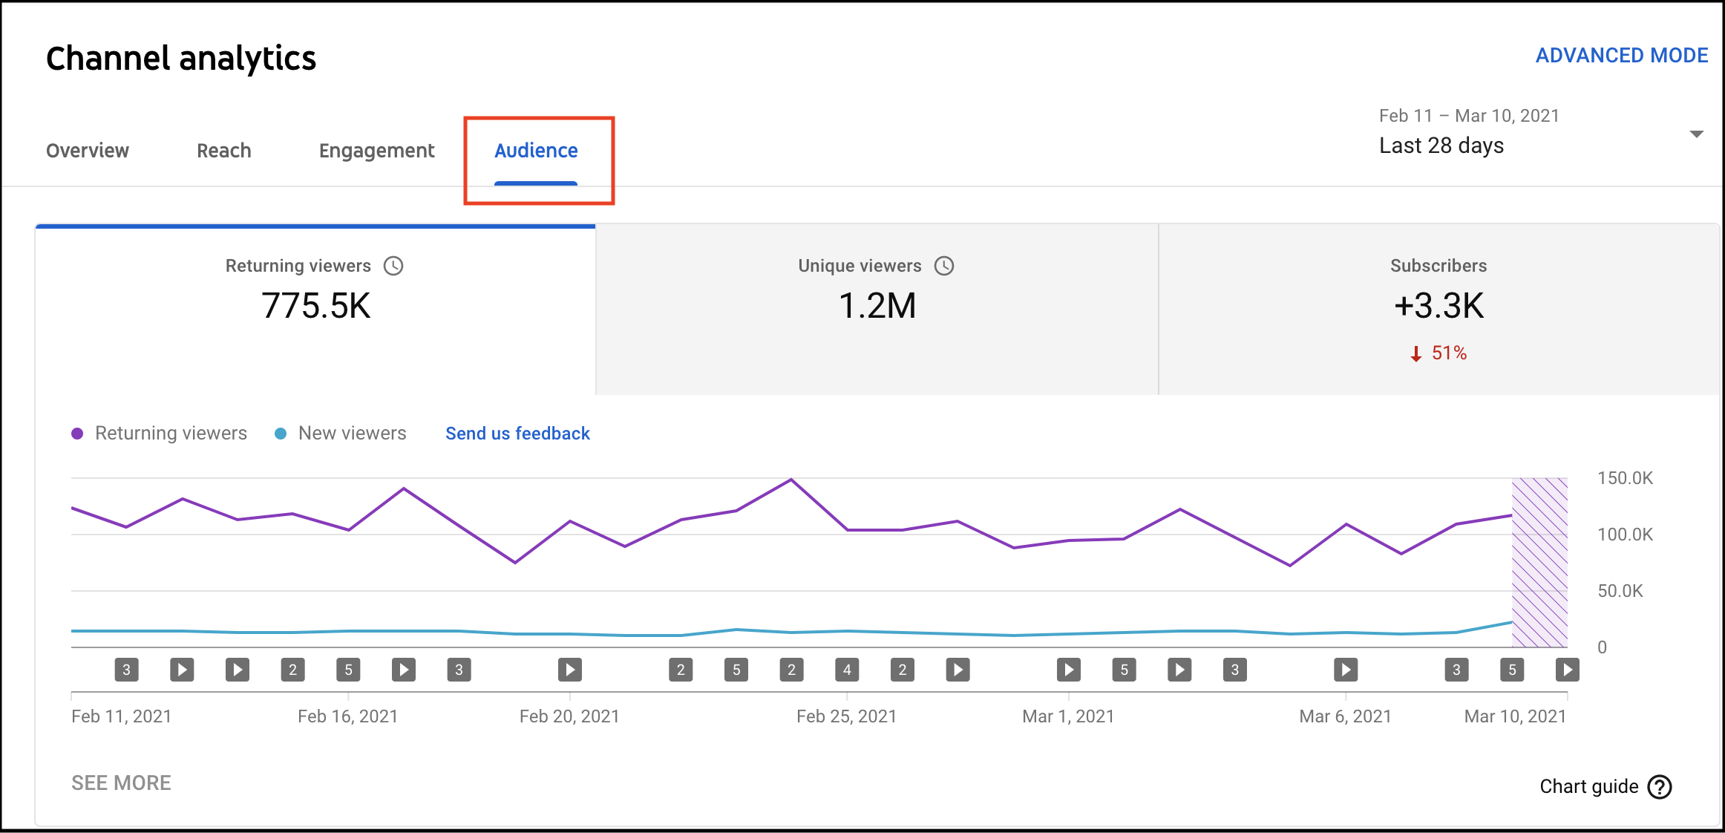1725x833 pixels.
Task: Toggle the Returning viewers legend dot
Action: pyautogui.click(x=77, y=434)
